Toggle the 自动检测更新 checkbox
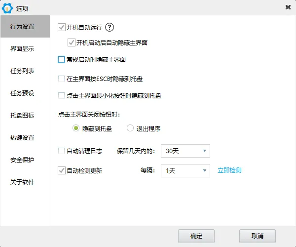The image size is (296, 247). (x=61, y=170)
